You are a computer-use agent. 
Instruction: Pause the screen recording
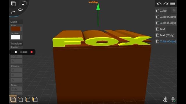(16, 52)
